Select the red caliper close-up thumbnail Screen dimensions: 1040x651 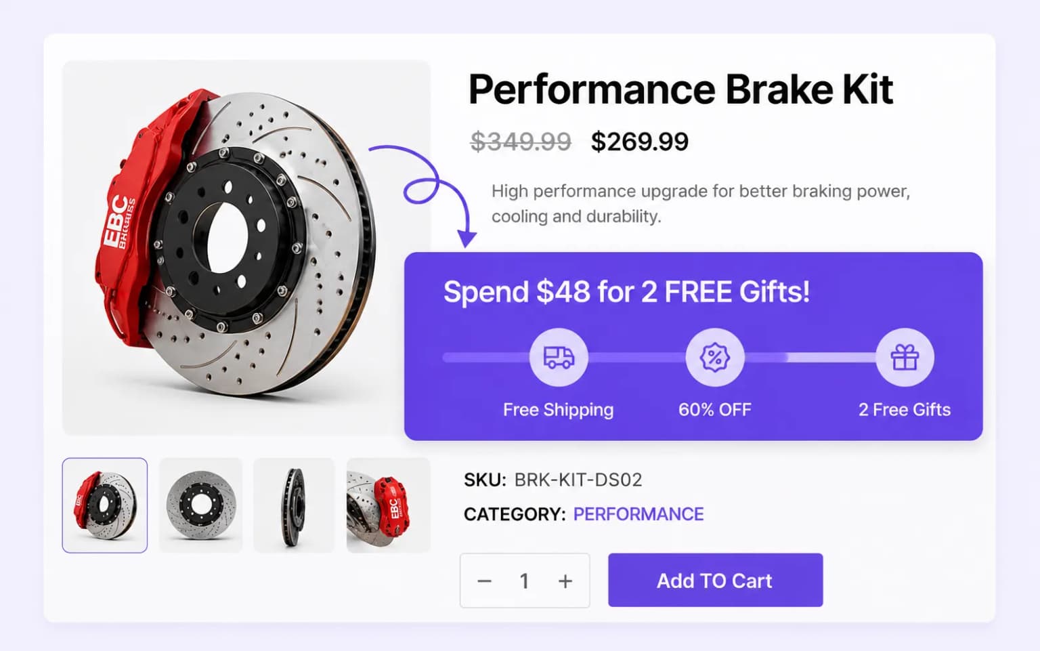pyautogui.click(x=388, y=505)
